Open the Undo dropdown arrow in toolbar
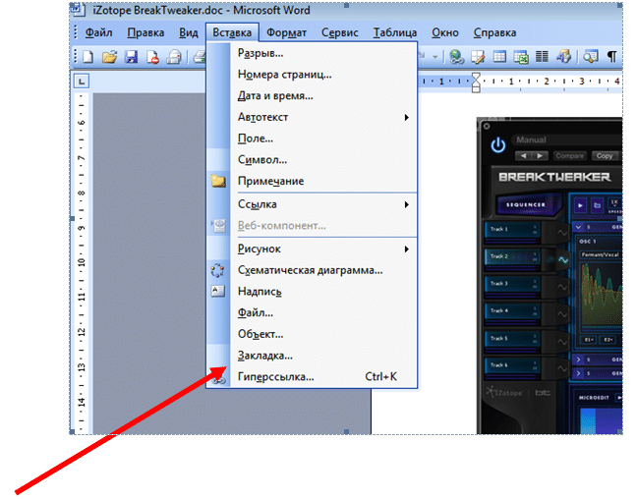 [x=434, y=57]
